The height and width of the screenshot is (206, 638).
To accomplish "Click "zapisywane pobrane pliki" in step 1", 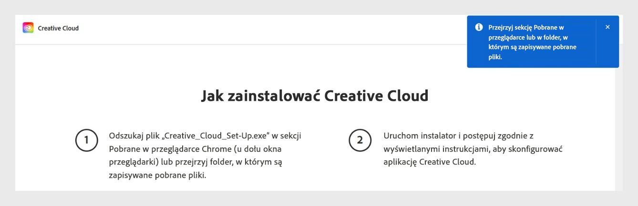I will 157,175.
